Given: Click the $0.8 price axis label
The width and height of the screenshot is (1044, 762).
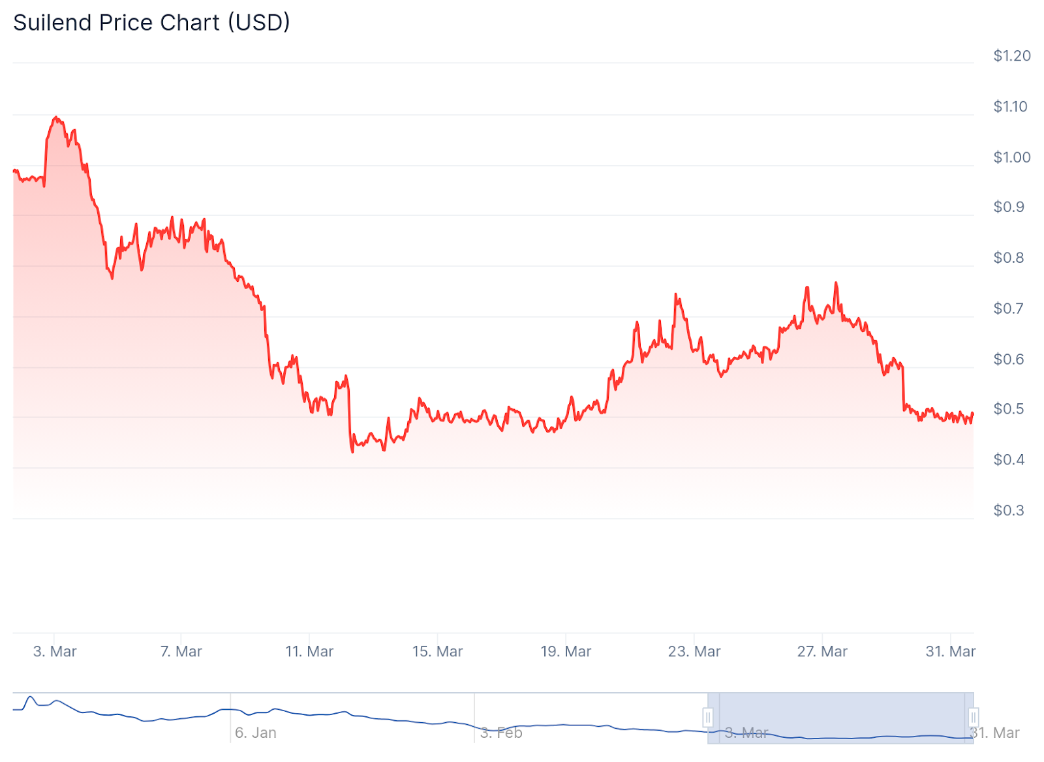Looking at the screenshot, I should click(1009, 258).
